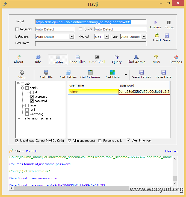Check the rizhi table checkbox
The image size is (186, 197).
tap(27, 110)
